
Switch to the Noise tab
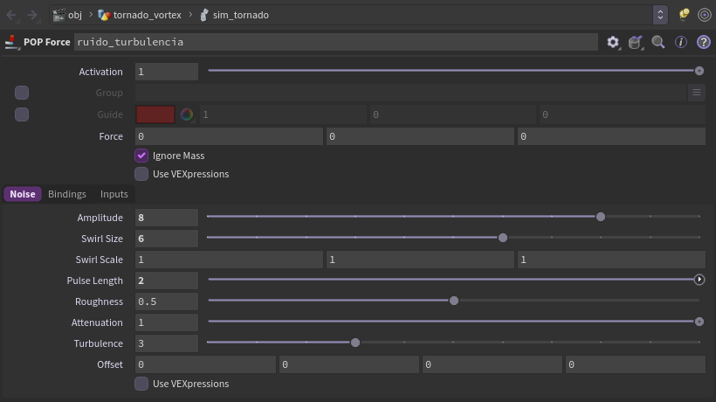pyautogui.click(x=23, y=194)
